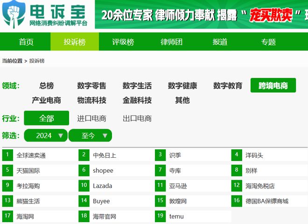Switch to the 评级榜 tab
Viewport: 308px width, 224px height.
click(x=123, y=42)
